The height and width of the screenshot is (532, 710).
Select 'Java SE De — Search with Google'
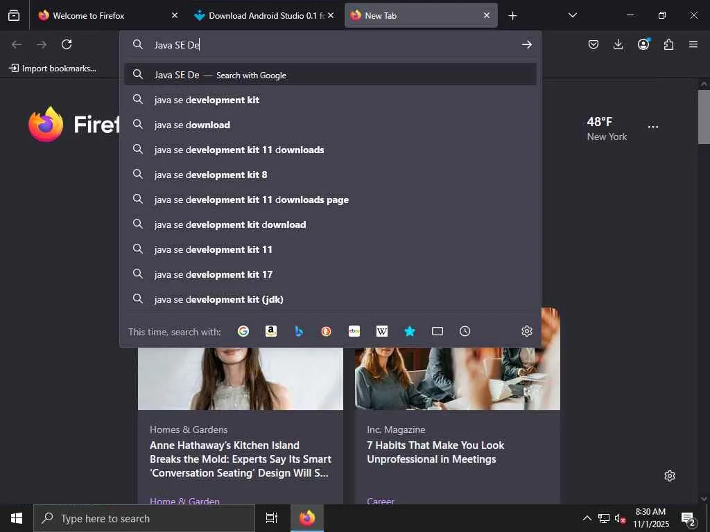tap(330, 75)
